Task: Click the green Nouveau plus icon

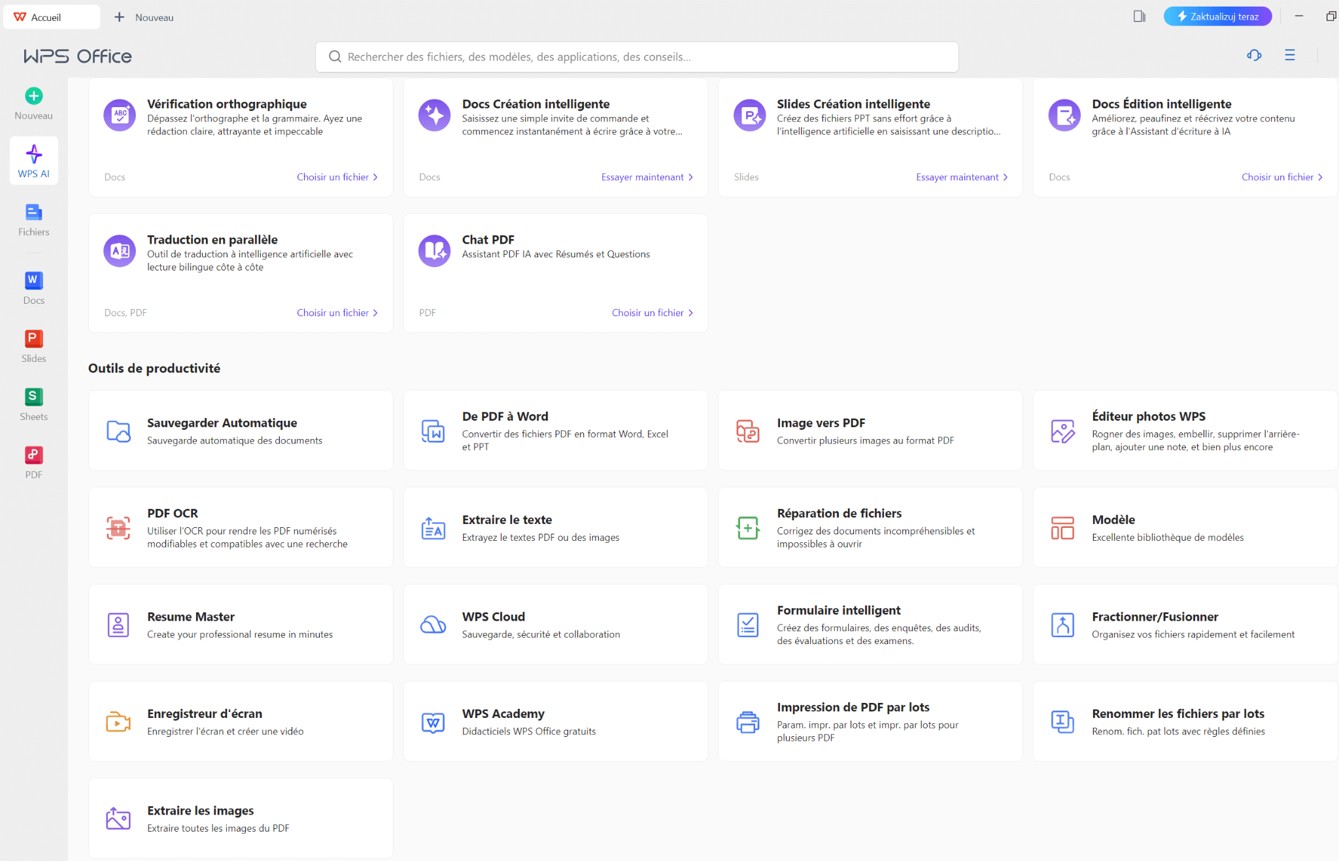Action: [34, 96]
